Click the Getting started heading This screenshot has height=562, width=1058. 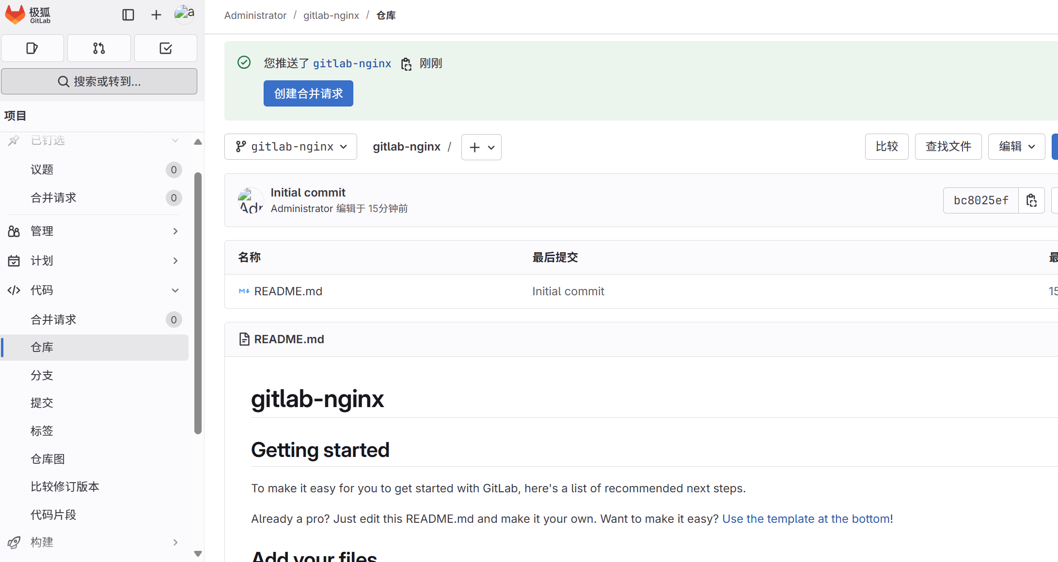click(320, 450)
